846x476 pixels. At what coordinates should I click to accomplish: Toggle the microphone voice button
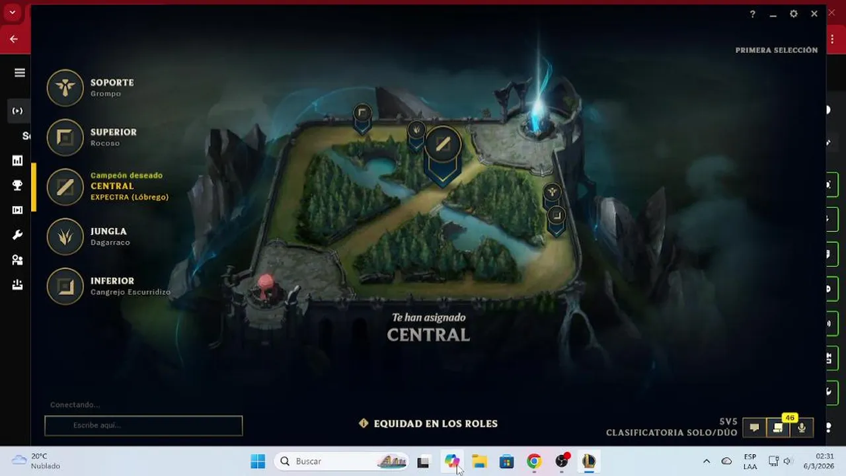click(802, 428)
